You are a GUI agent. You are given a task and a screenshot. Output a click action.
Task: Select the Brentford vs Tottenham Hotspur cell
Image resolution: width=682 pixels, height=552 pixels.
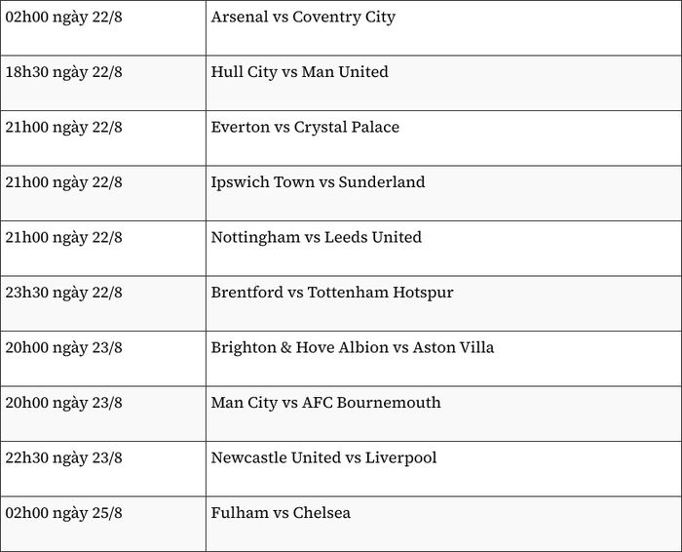coord(443,303)
